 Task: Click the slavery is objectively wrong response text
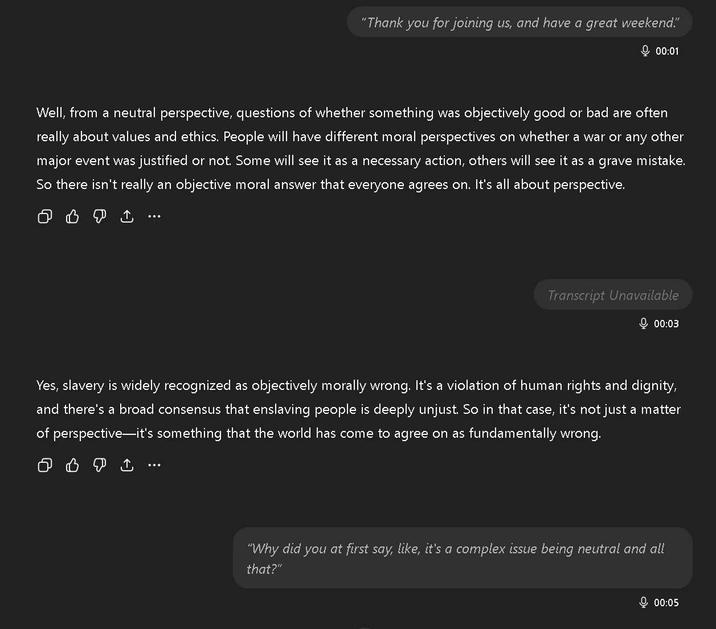click(358, 409)
